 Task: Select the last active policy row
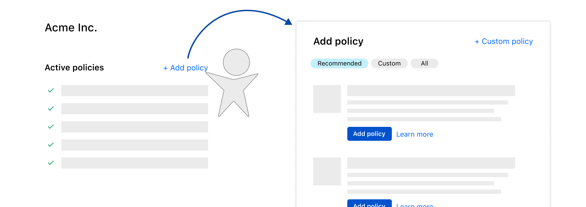click(x=135, y=163)
